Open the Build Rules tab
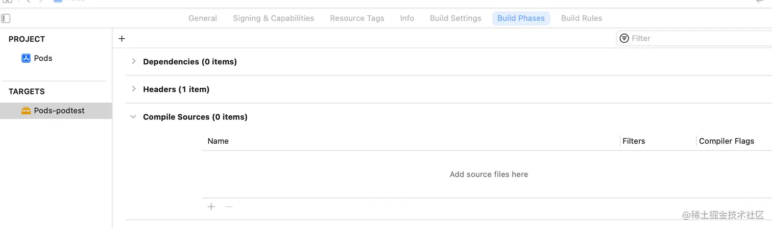 point(581,18)
